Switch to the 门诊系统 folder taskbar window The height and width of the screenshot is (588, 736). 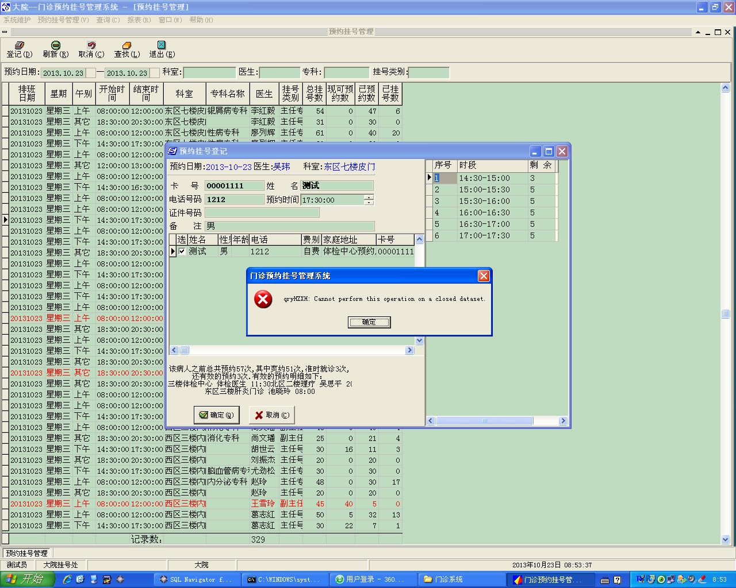[461, 579]
